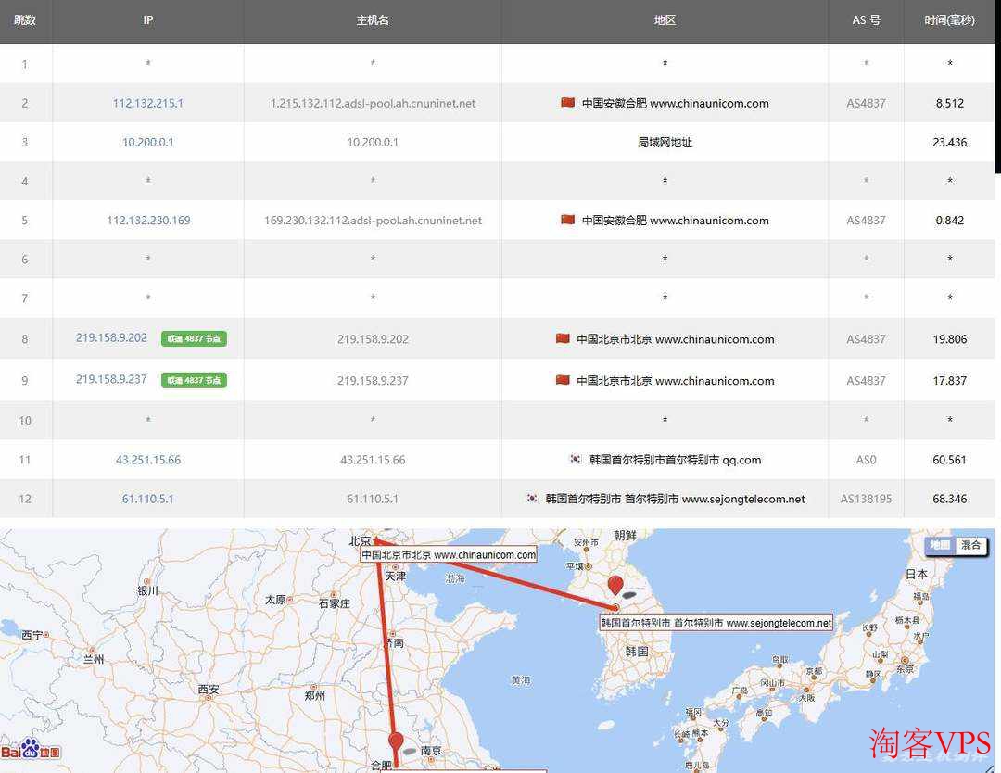Click time value 19.806

coord(949,339)
